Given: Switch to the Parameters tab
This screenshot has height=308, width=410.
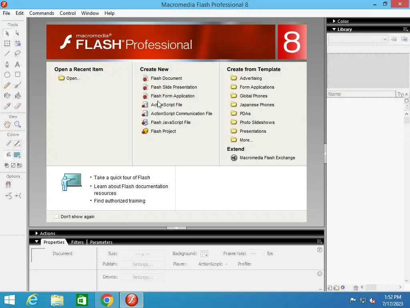Looking at the screenshot, I should click(101, 242).
